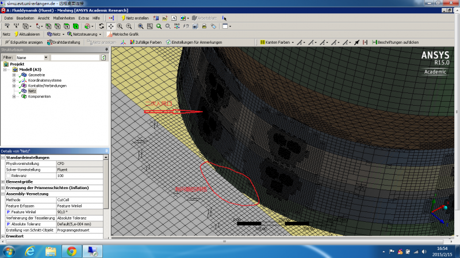The width and height of the screenshot is (460, 258).
Task: Enable Zufällige Farben random colors
Action: [145, 42]
